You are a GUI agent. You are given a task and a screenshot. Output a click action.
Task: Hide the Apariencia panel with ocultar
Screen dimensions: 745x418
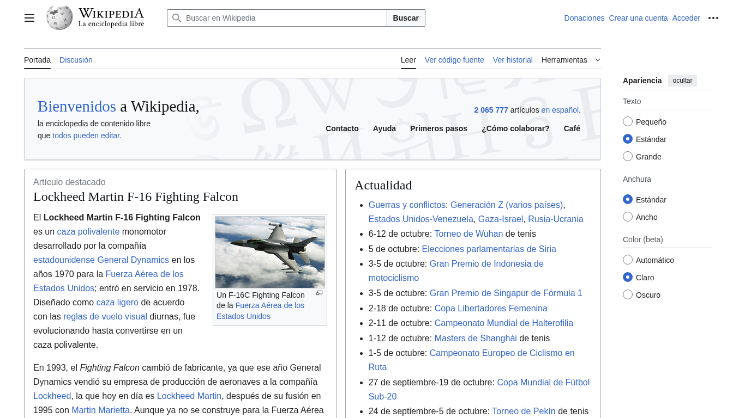(x=682, y=81)
